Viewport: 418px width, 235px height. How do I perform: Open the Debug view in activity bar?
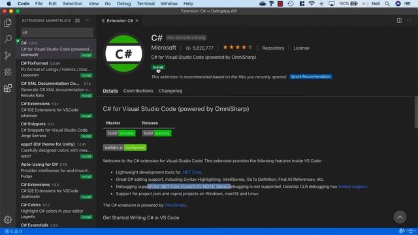click(8, 72)
